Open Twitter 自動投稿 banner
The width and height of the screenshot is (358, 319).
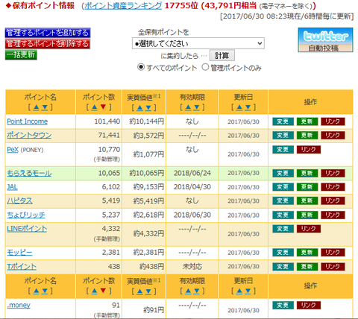[x=325, y=40]
